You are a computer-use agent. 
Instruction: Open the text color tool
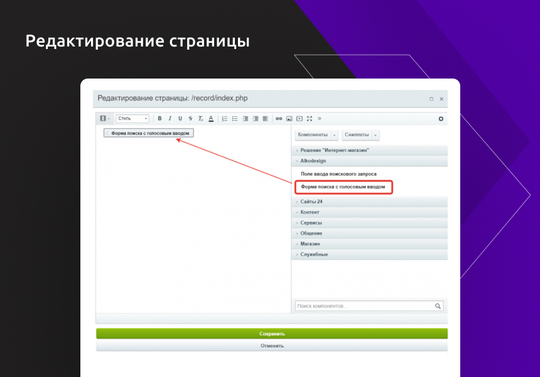211,118
